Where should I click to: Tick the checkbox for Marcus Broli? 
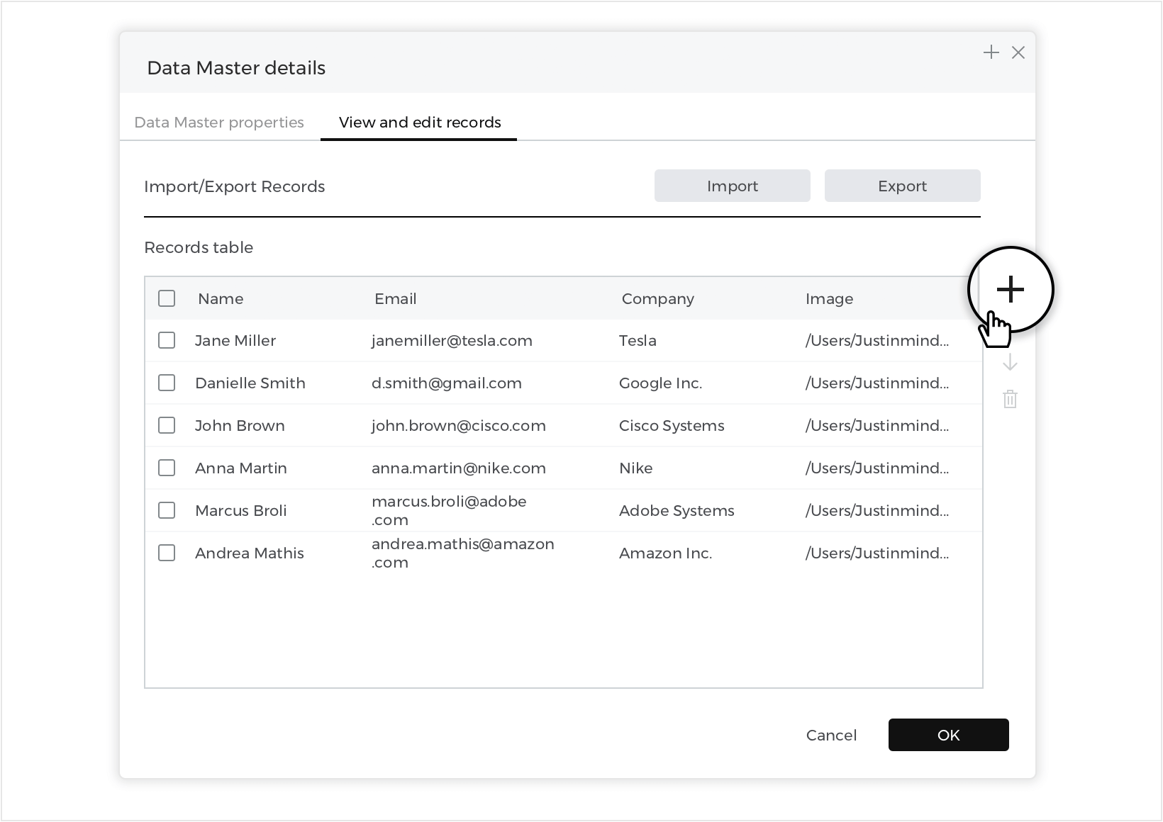coord(167,511)
